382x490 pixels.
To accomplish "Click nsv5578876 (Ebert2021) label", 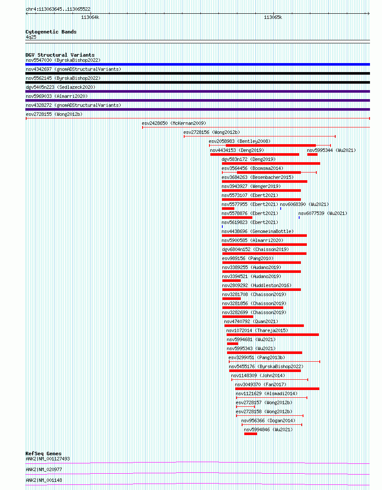I will tap(250, 214).
